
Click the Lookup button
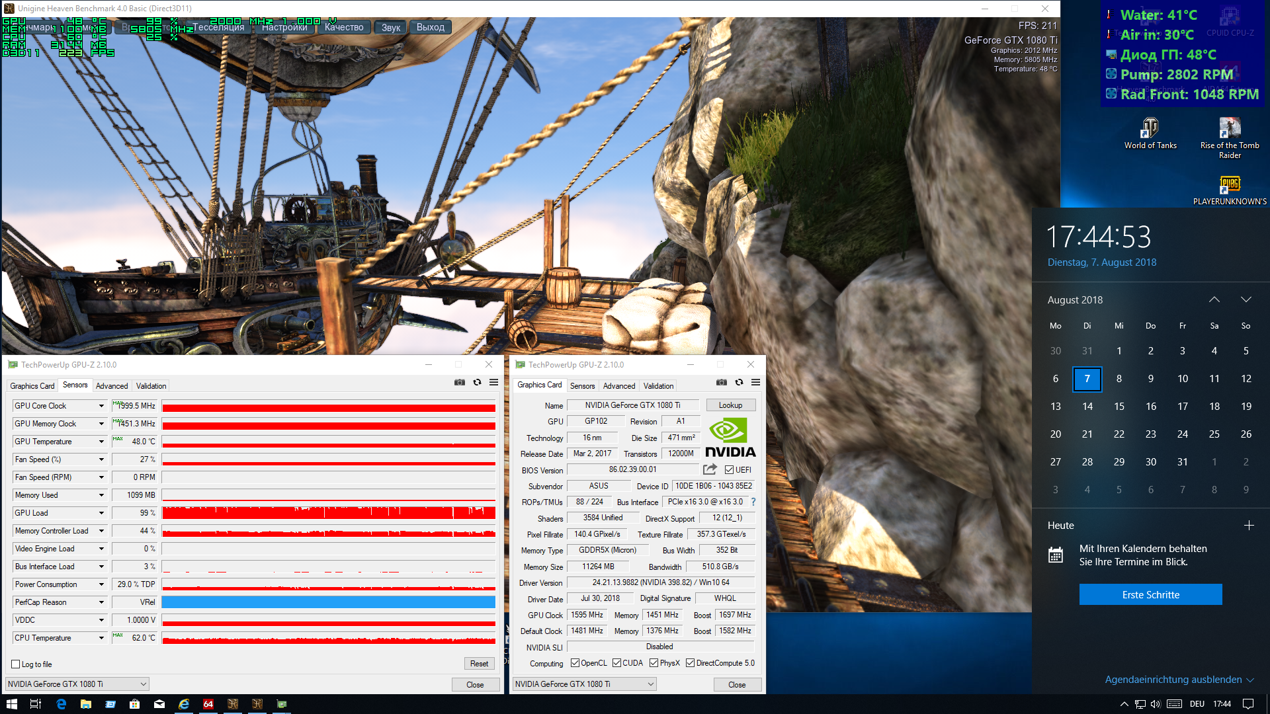(x=730, y=405)
